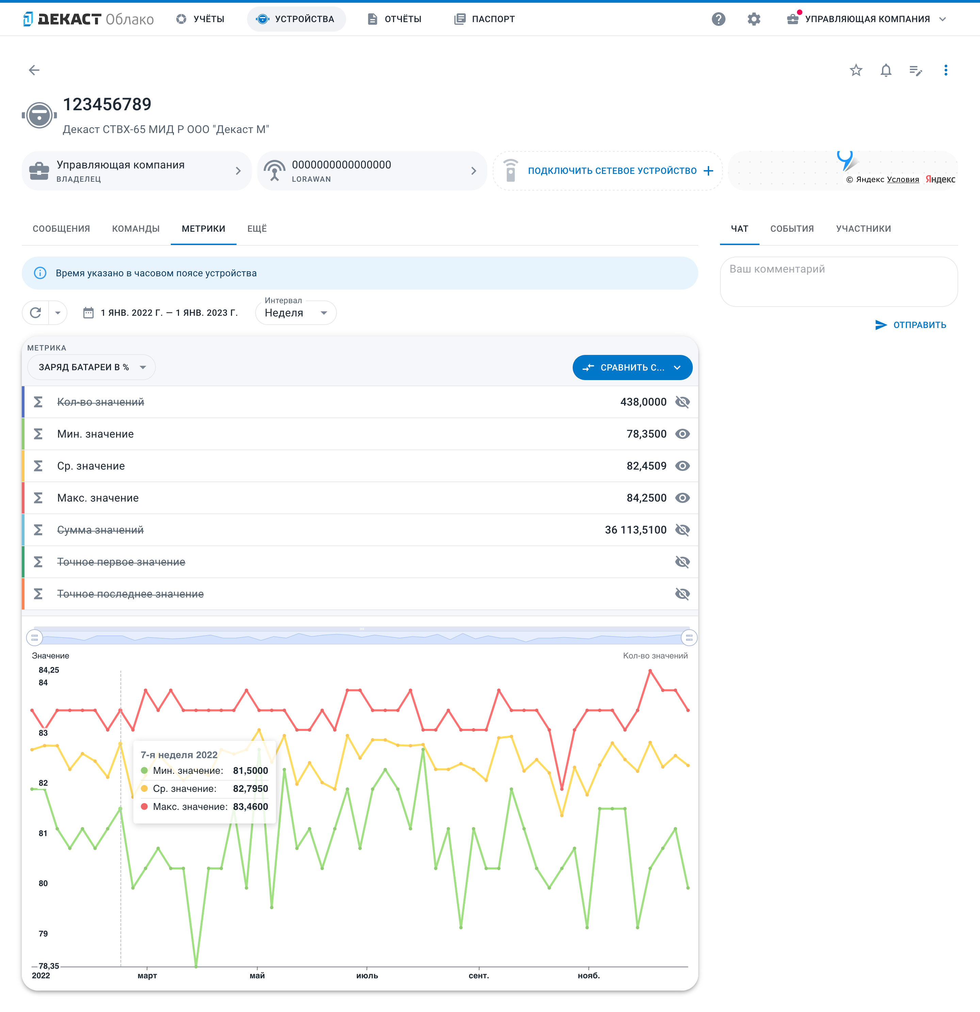Click the edit notes list icon

tap(915, 70)
